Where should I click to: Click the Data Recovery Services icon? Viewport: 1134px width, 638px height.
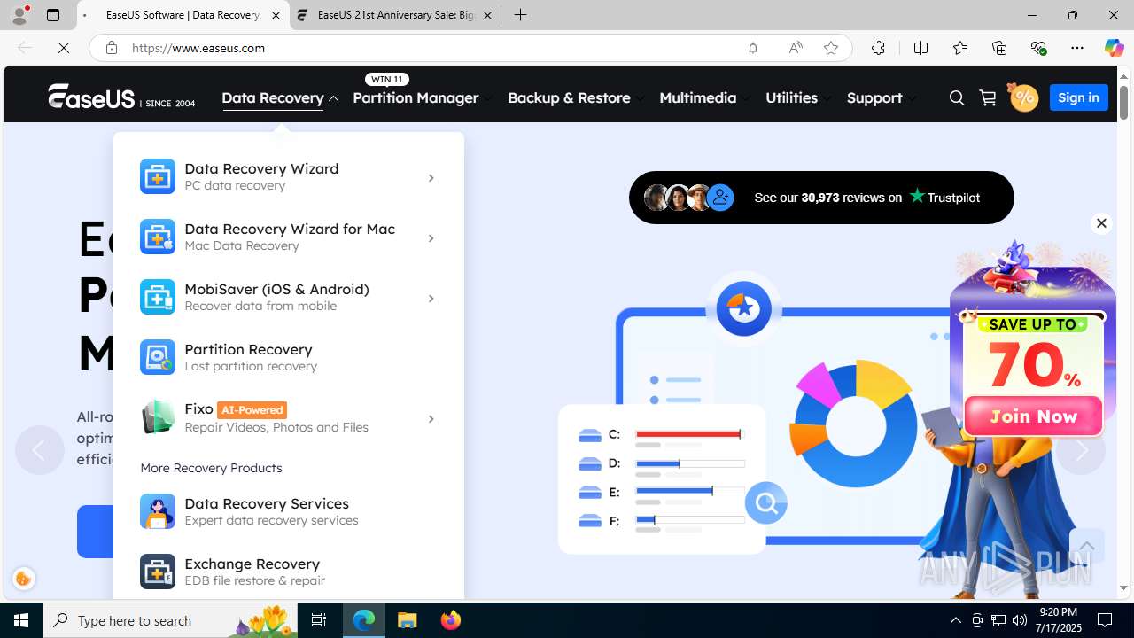click(x=158, y=511)
